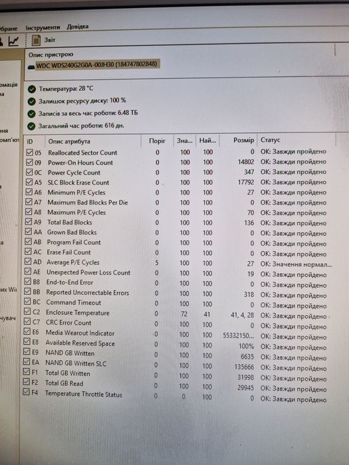Screen dimensions: 349x465
Task: Click the drive icon beside WDC WDS240G2G0A
Action: pos(31,66)
